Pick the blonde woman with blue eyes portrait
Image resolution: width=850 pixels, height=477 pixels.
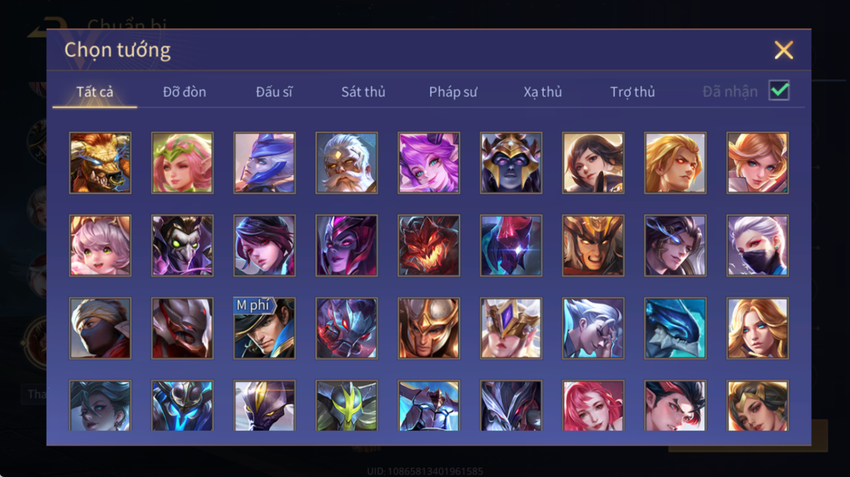point(757,328)
